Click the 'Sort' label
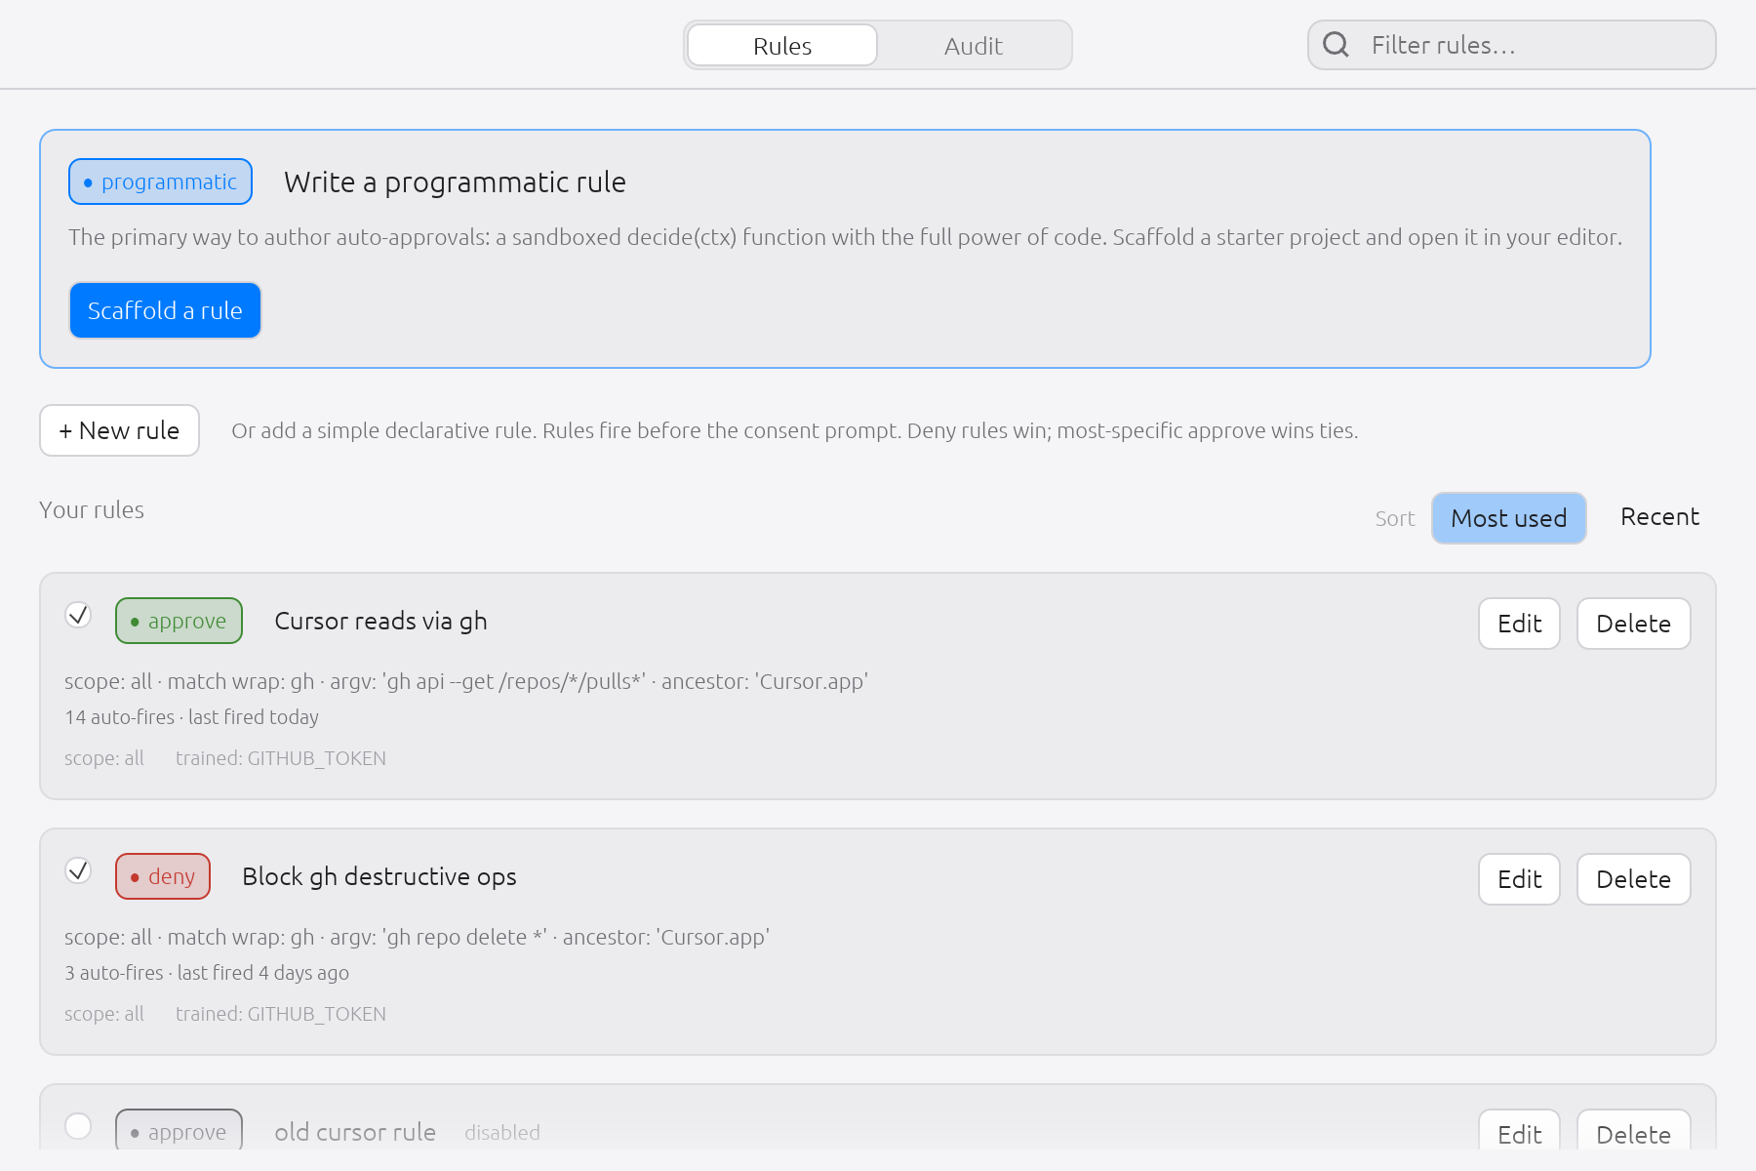This screenshot has width=1756, height=1171. point(1395,519)
